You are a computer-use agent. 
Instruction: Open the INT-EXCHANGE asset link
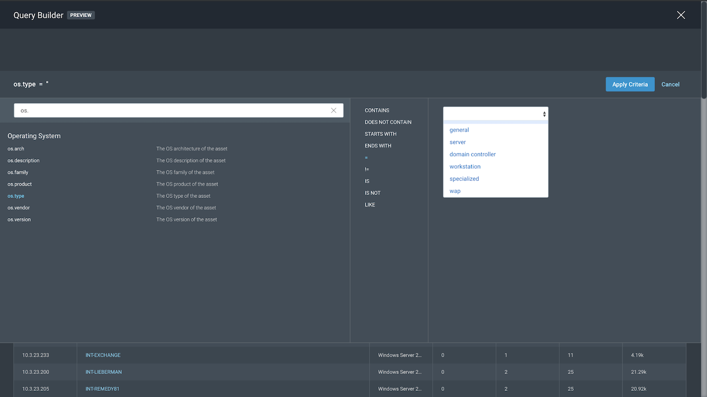pyautogui.click(x=103, y=355)
